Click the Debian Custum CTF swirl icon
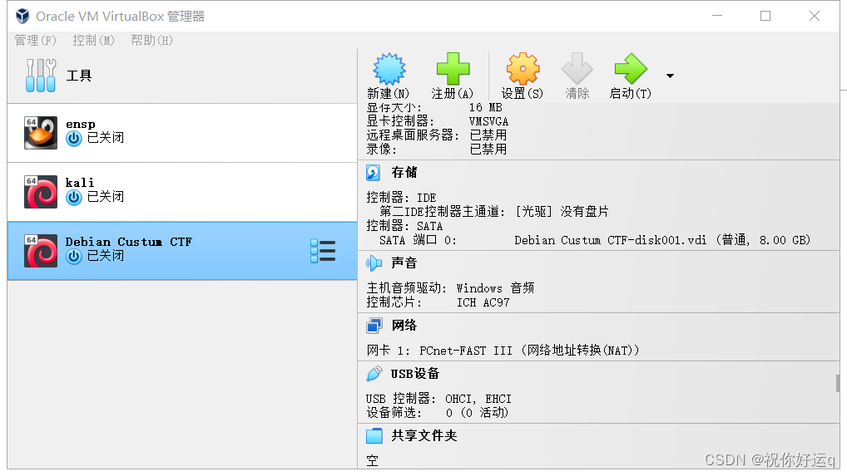 pos(41,251)
